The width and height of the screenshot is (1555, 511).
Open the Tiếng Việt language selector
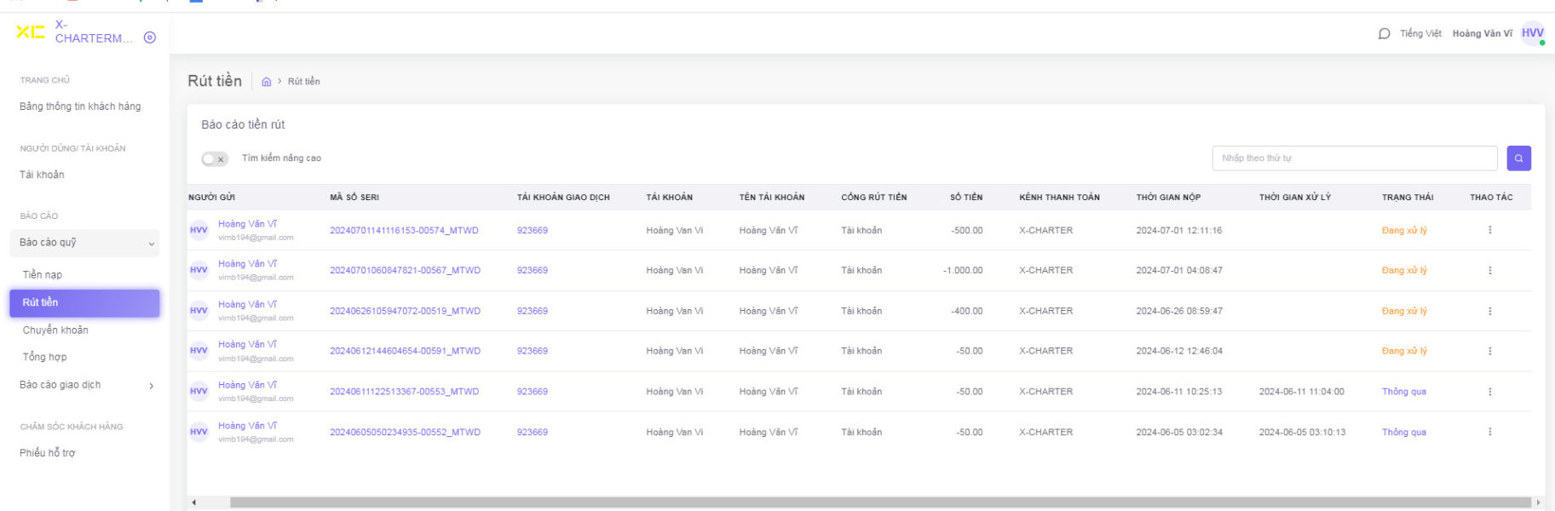pos(1420,34)
